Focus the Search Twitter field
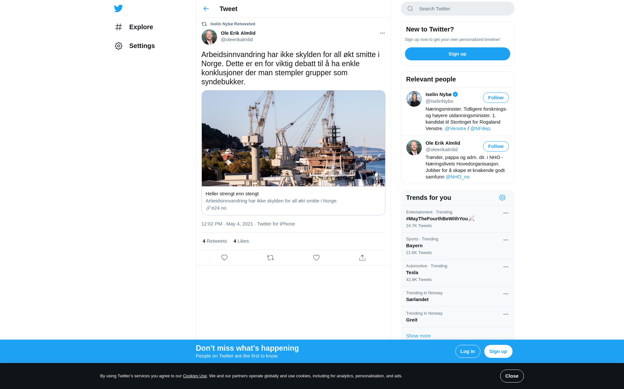This screenshot has height=389, width=624. 457,9
